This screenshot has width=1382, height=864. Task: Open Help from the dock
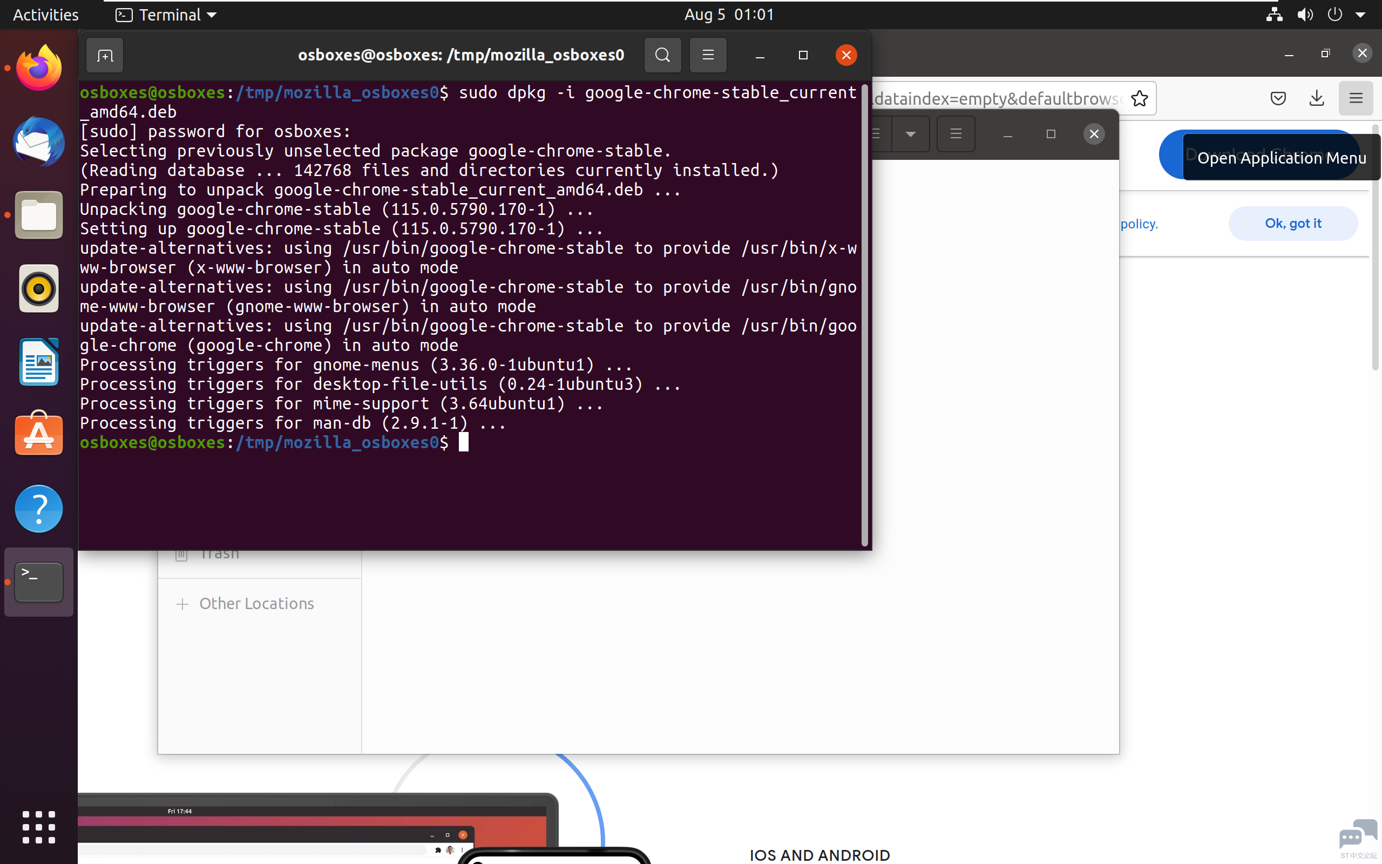pyautogui.click(x=39, y=509)
